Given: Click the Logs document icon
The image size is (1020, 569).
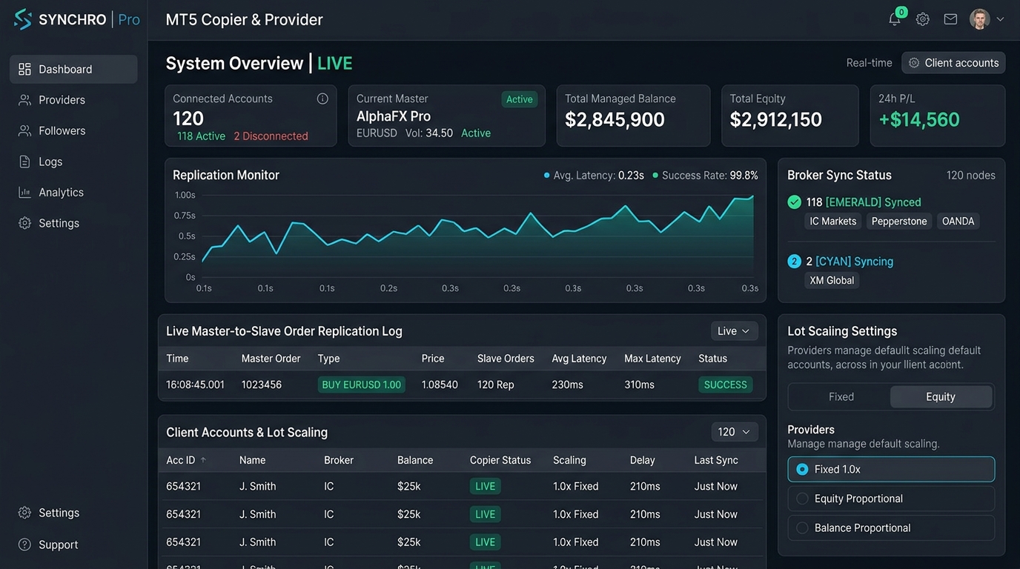Looking at the screenshot, I should (x=24, y=162).
